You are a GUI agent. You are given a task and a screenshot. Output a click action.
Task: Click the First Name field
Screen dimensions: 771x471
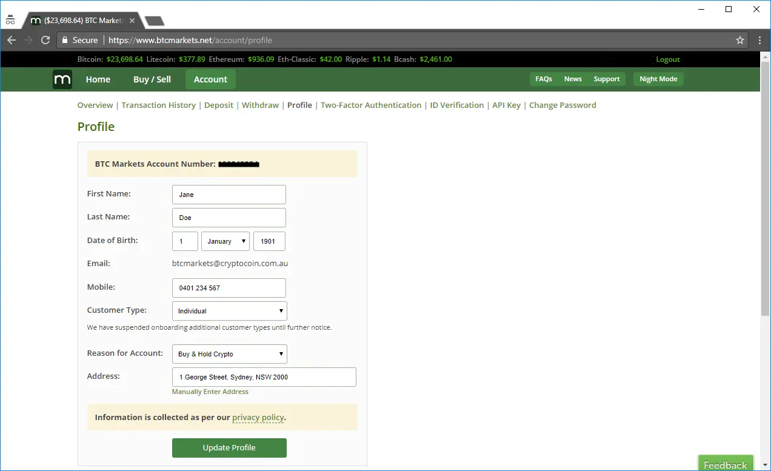coord(229,195)
